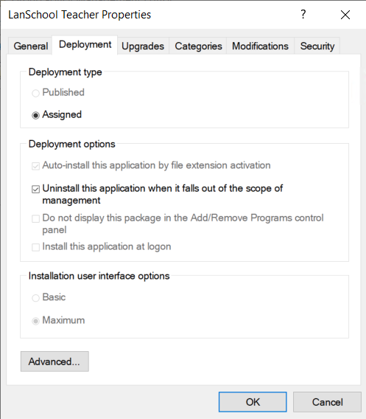Close the LanSchool Teacher Properties dialog
This screenshot has width=366, height=419.
pos(345,15)
